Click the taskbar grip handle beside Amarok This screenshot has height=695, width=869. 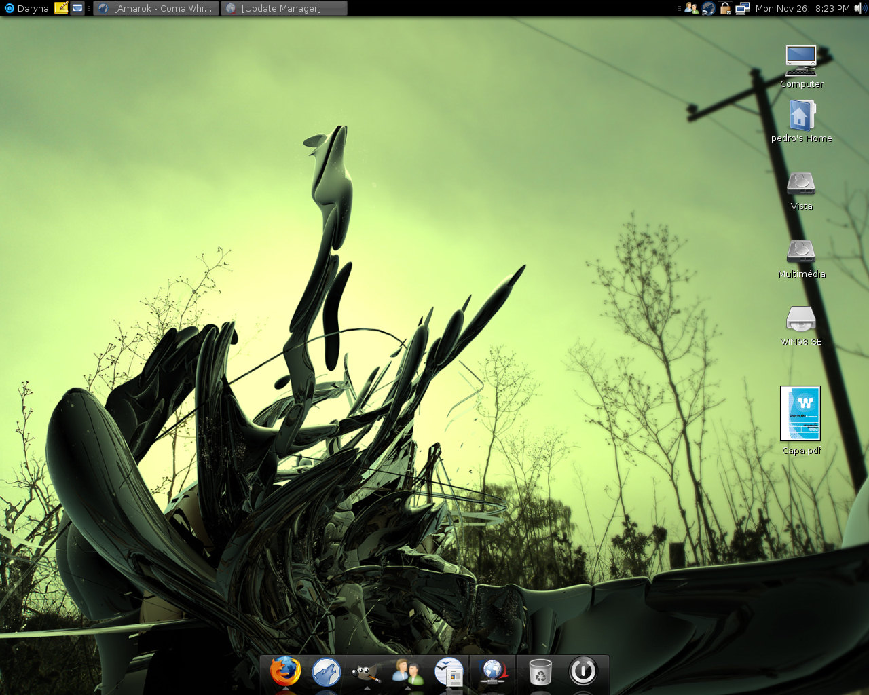click(x=89, y=8)
